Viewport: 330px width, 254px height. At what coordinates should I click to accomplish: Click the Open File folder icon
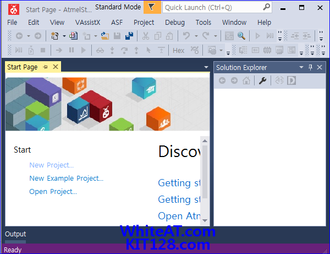tap(105, 36)
